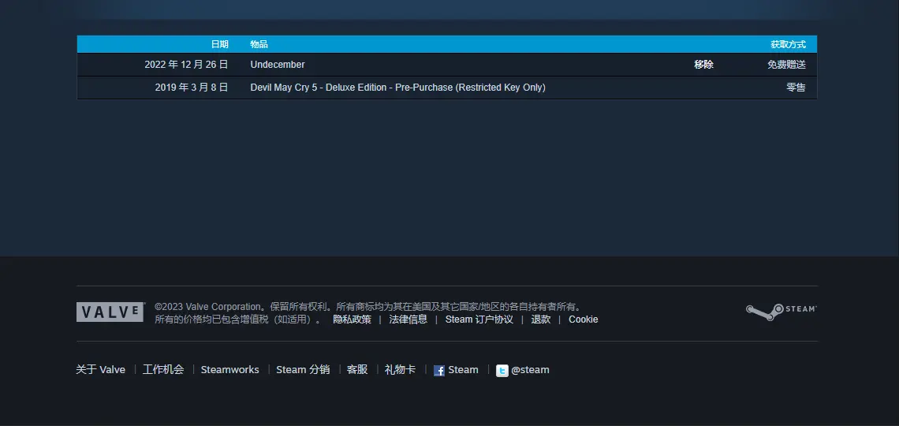Open Steamworks footer link
Screen dimensions: 899x426
pos(230,370)
